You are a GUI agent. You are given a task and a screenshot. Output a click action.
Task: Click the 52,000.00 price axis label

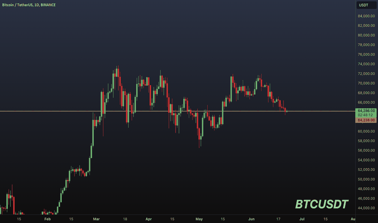(366, 170)
